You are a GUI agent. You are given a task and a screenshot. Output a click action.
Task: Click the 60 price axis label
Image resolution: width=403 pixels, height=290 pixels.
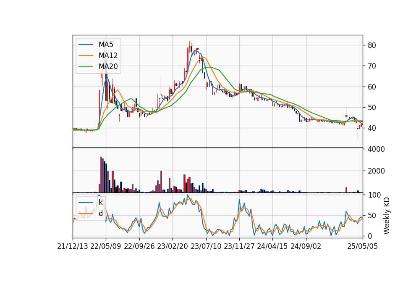pyautogui.click(x=372, y=87)
